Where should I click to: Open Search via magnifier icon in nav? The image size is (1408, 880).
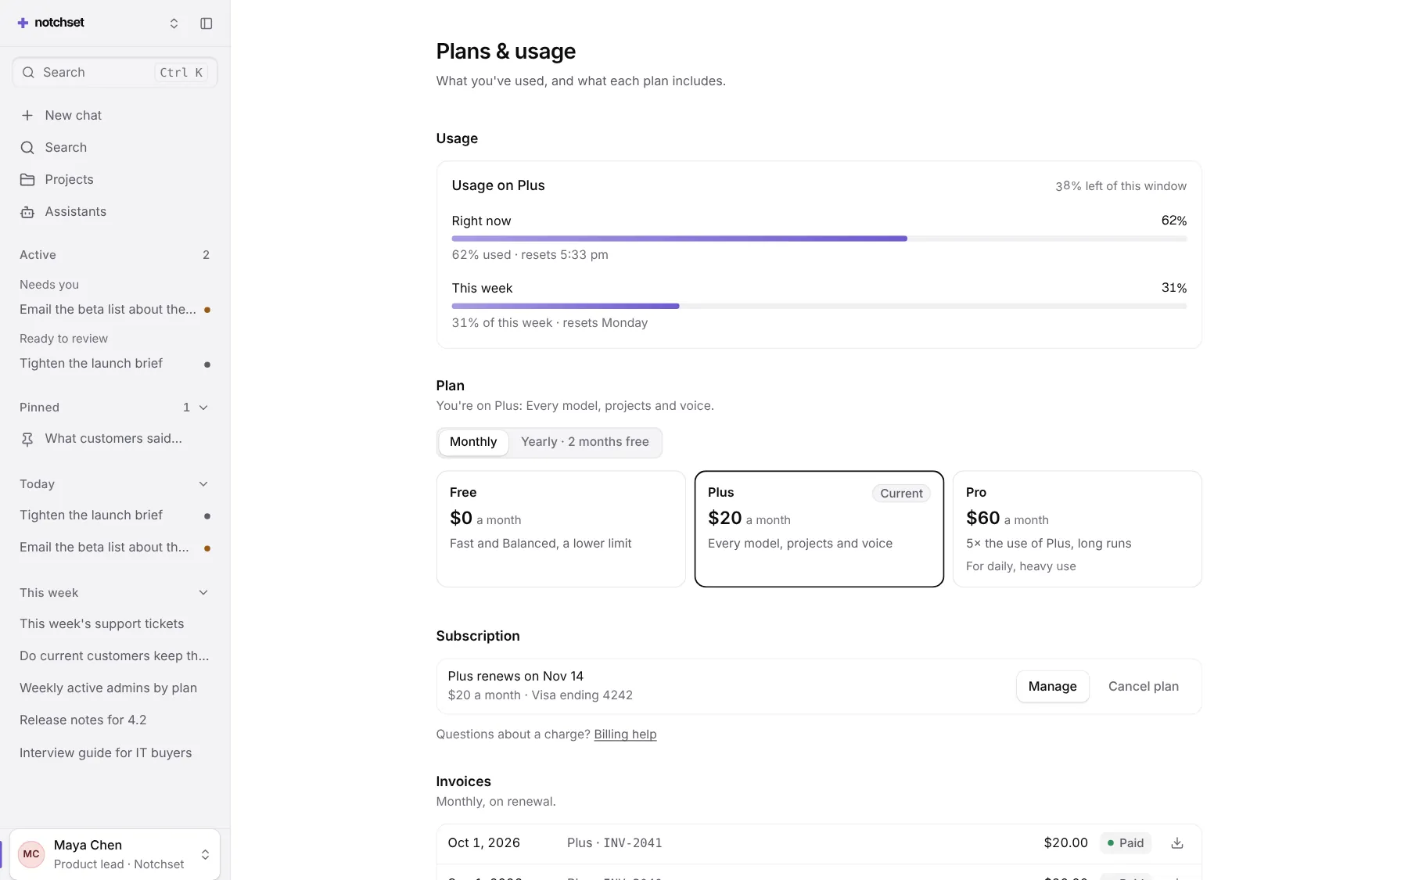point(27,148)
